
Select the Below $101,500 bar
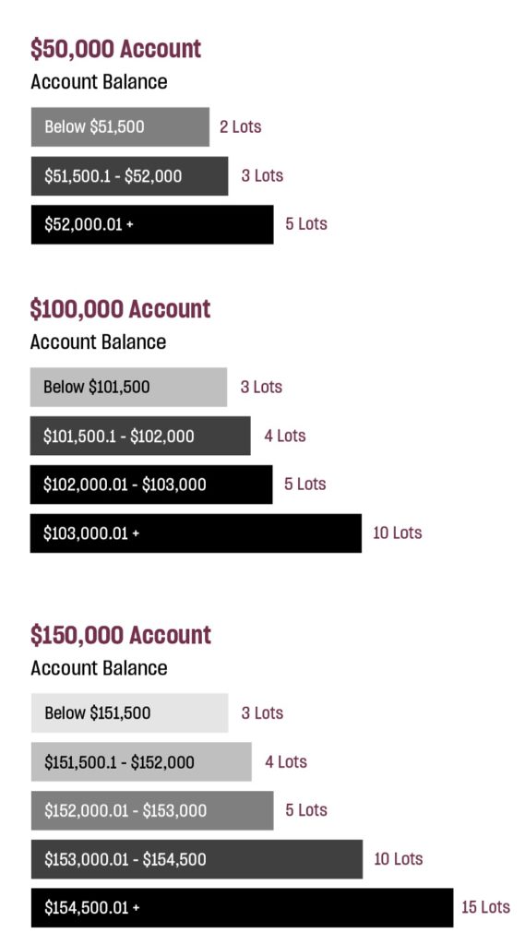[128, 387]
